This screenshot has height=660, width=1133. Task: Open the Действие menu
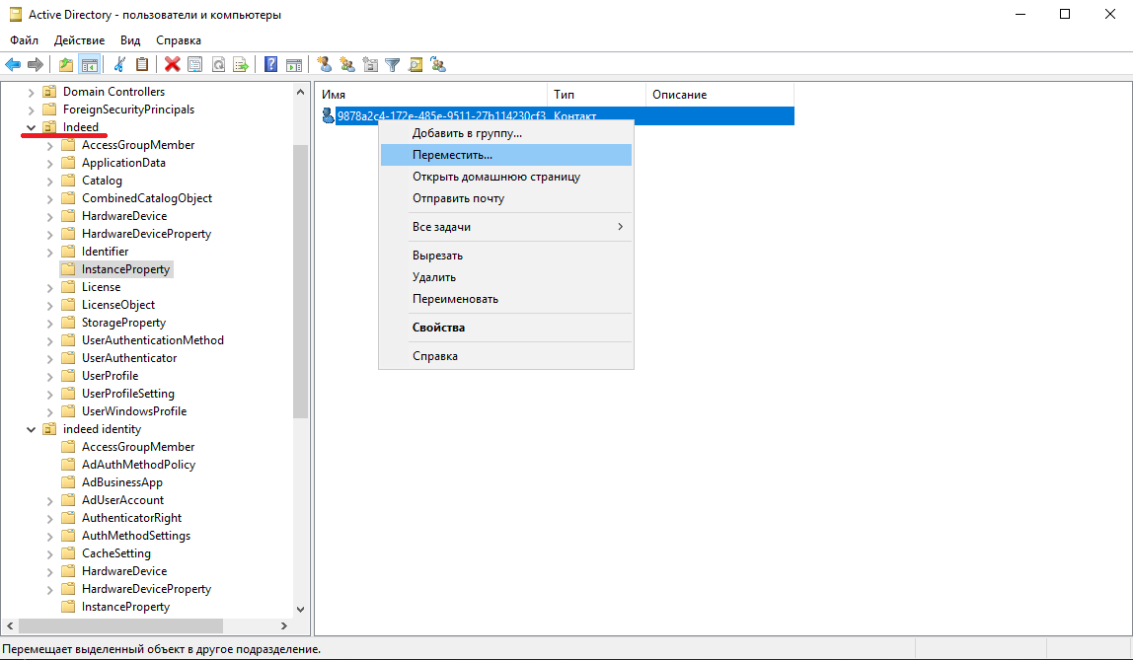click(79, 40)
